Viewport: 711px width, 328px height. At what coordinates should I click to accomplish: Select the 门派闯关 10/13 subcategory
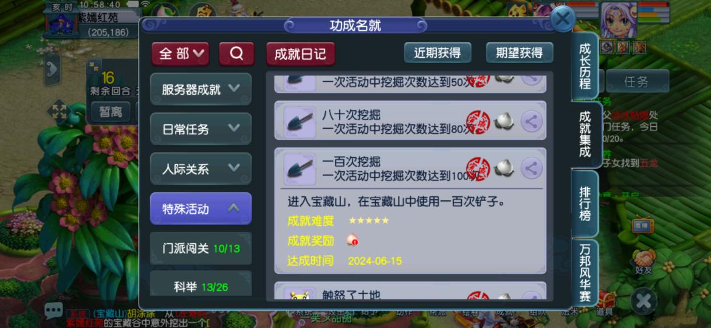201,248
